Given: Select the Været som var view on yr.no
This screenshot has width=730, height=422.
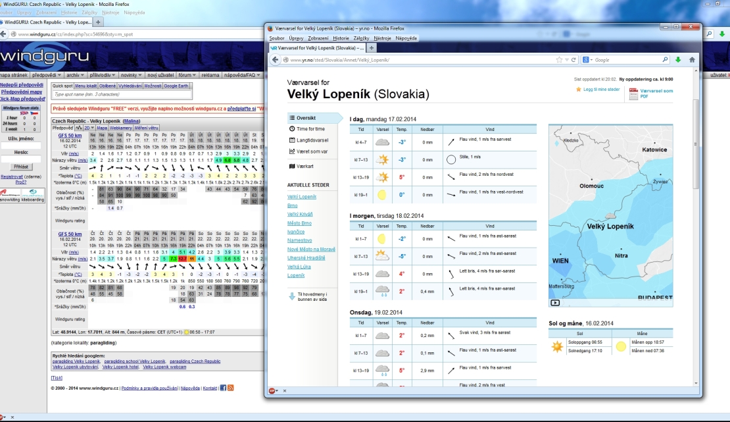Looking at the screenshot, I should pos(312,151).
